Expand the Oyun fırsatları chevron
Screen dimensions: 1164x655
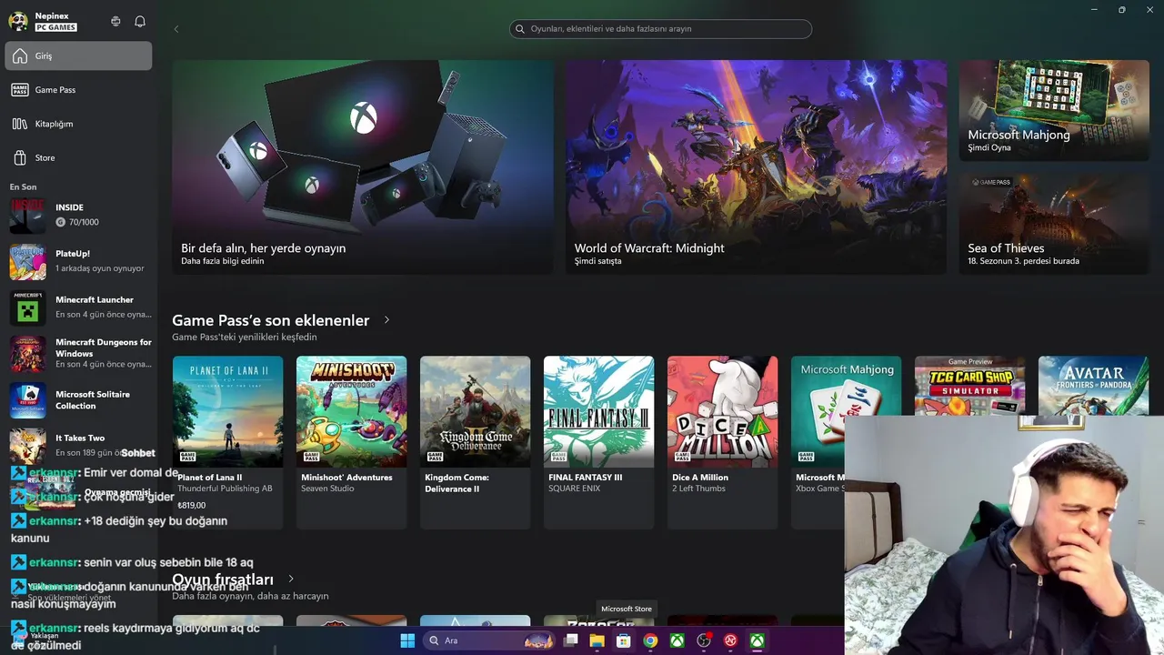pos(291,579)
